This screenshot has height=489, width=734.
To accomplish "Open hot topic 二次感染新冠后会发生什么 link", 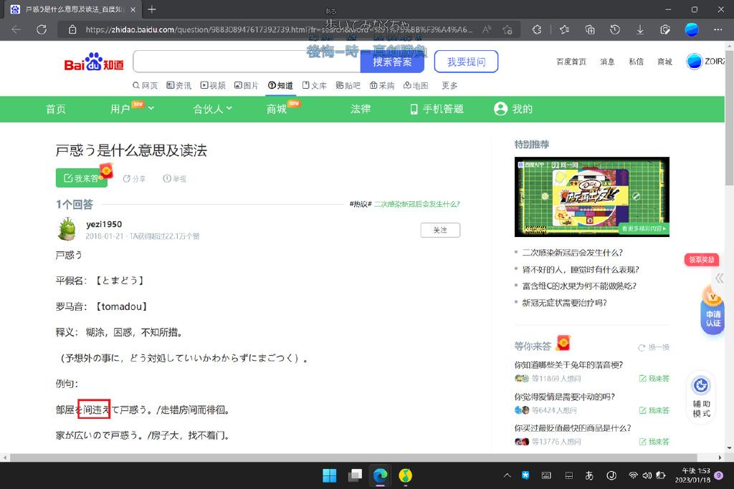I will point(416,204).
